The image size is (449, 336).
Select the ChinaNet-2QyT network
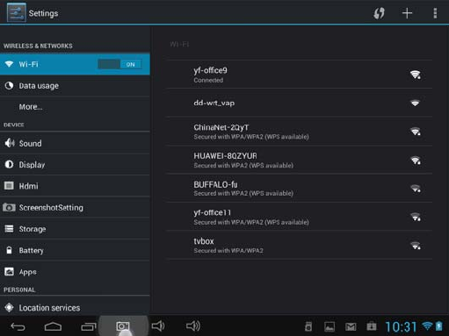[x=300, y=132]
